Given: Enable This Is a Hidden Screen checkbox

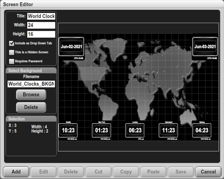Looking at the screenshot, I should pyautogui.click(x=12, y=52).
